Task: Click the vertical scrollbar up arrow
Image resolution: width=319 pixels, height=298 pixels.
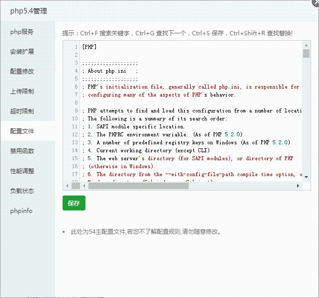Action: pos(306,45)
